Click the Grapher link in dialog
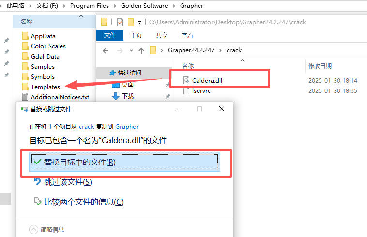367x237 pixels. [127, 127]
